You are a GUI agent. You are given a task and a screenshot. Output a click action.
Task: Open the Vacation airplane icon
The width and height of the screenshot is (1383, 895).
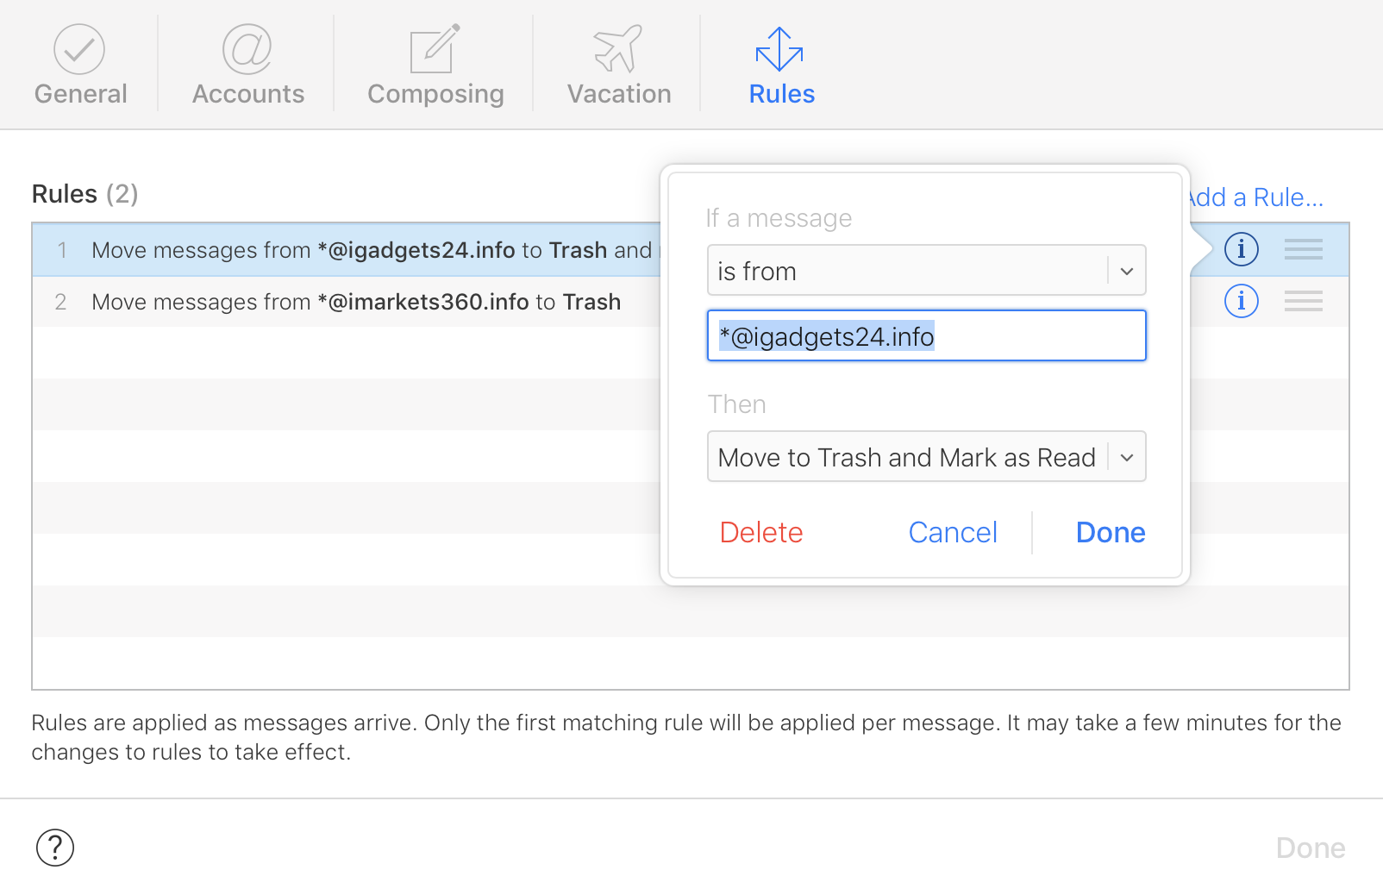[x=618, y=49]
